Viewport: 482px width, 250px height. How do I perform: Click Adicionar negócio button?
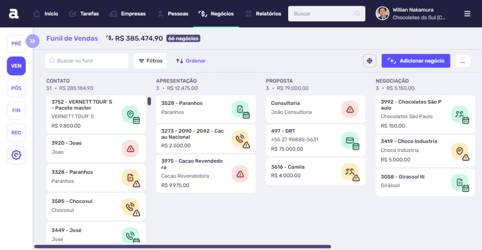point(416,61)
